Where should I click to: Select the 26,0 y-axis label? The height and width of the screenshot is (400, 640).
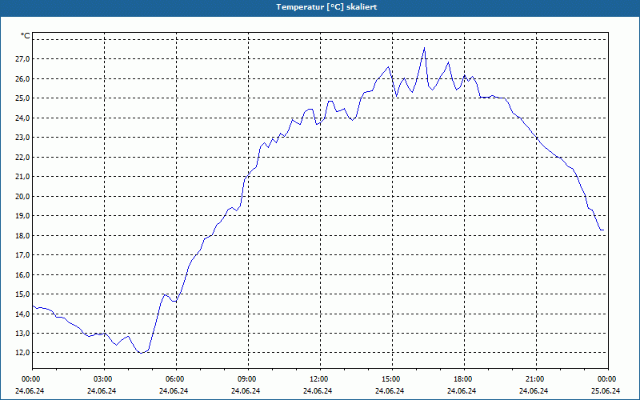point(22,78)
